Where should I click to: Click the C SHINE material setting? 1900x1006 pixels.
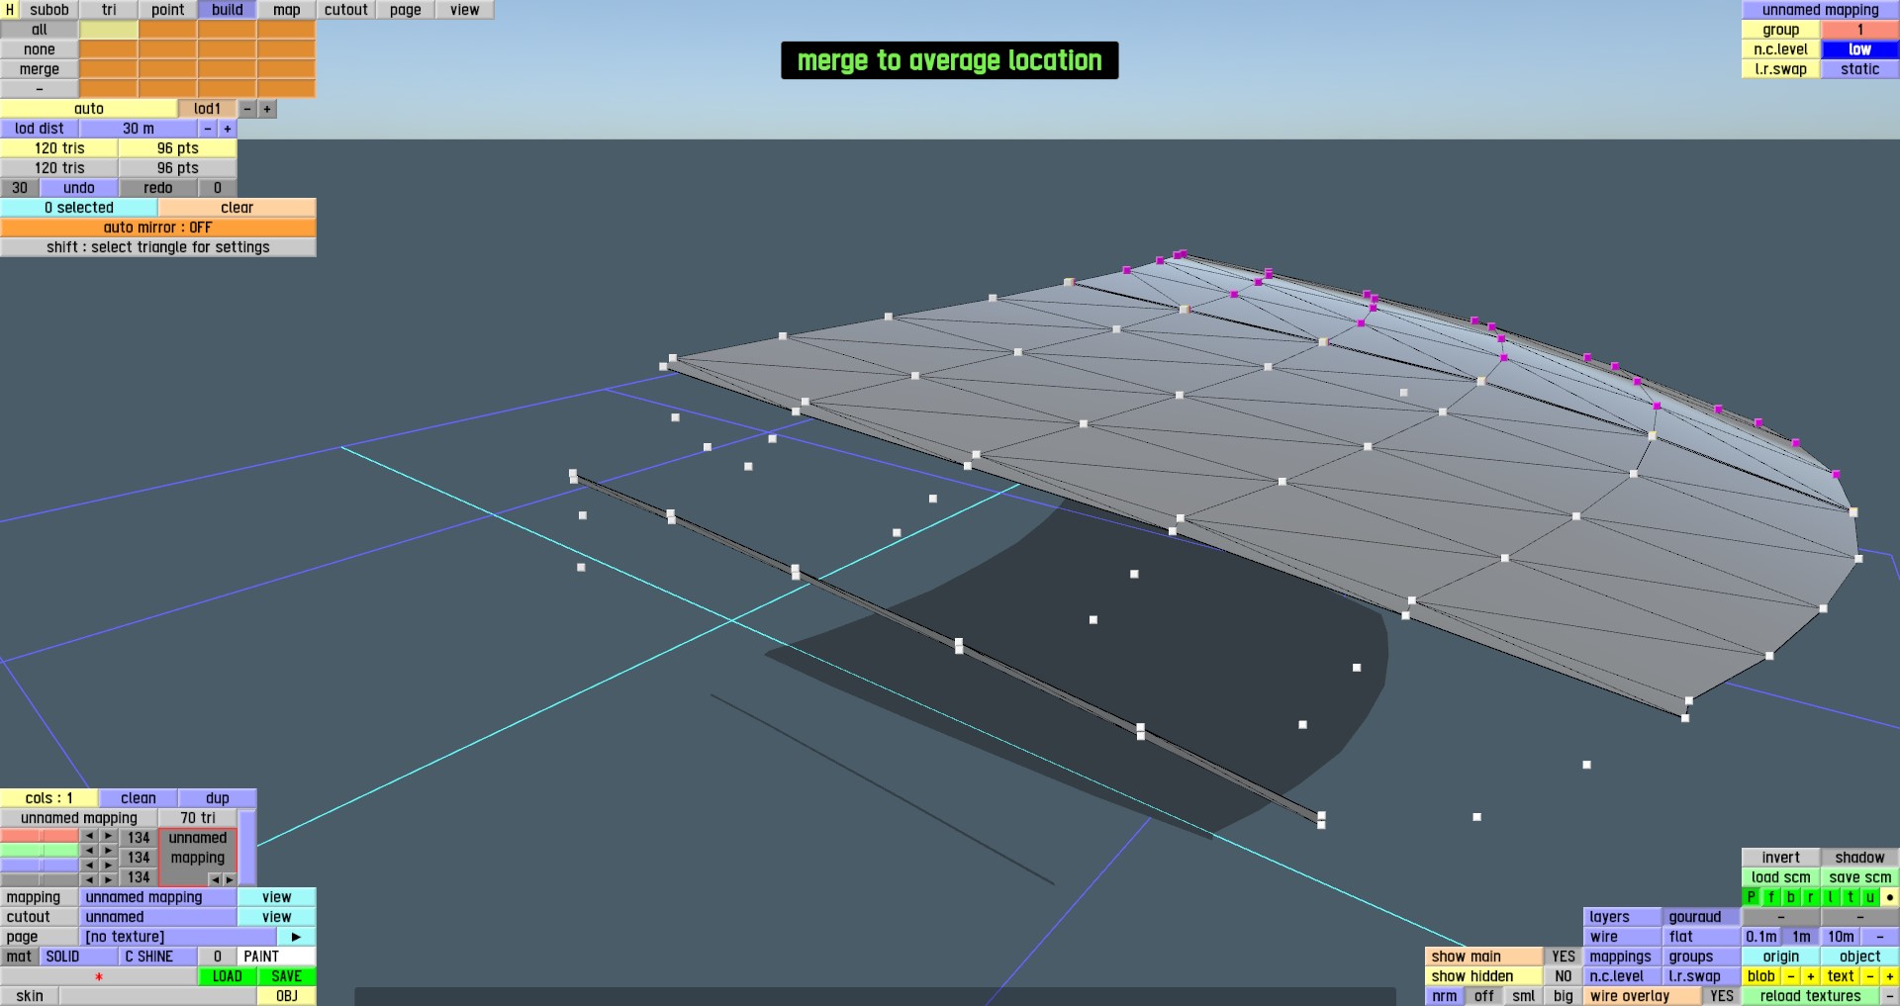[157, 957]
